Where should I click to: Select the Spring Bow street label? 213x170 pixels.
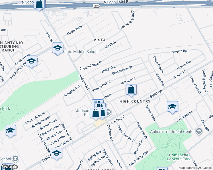95,155
